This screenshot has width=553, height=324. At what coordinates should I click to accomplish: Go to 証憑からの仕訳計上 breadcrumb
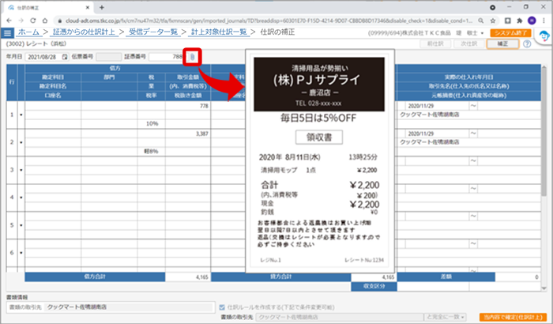tap(84, 32)
